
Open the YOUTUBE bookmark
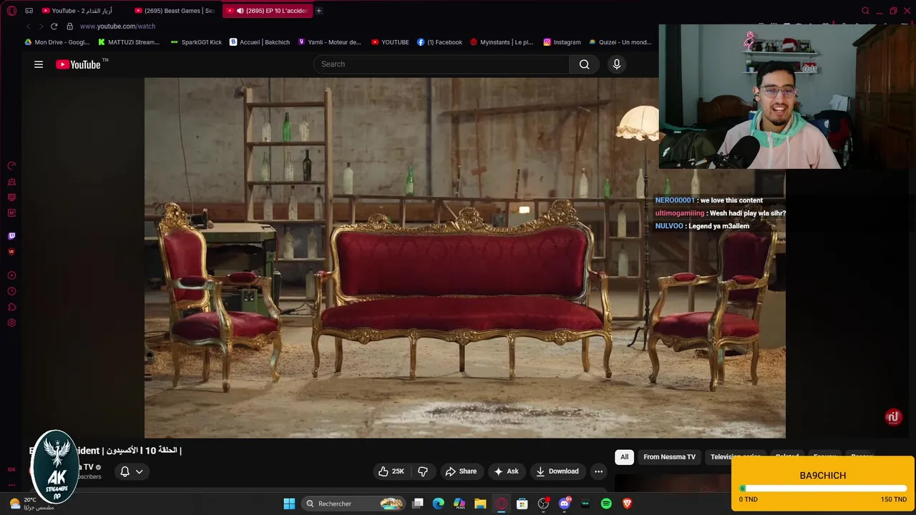tap(390, 42)
